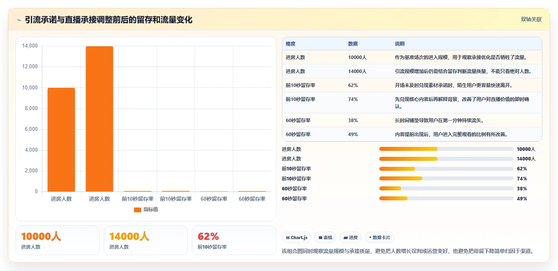This screenshot has width=558, height=271.
Task: Click the 74% cell in the table
Action: point(353,99)
